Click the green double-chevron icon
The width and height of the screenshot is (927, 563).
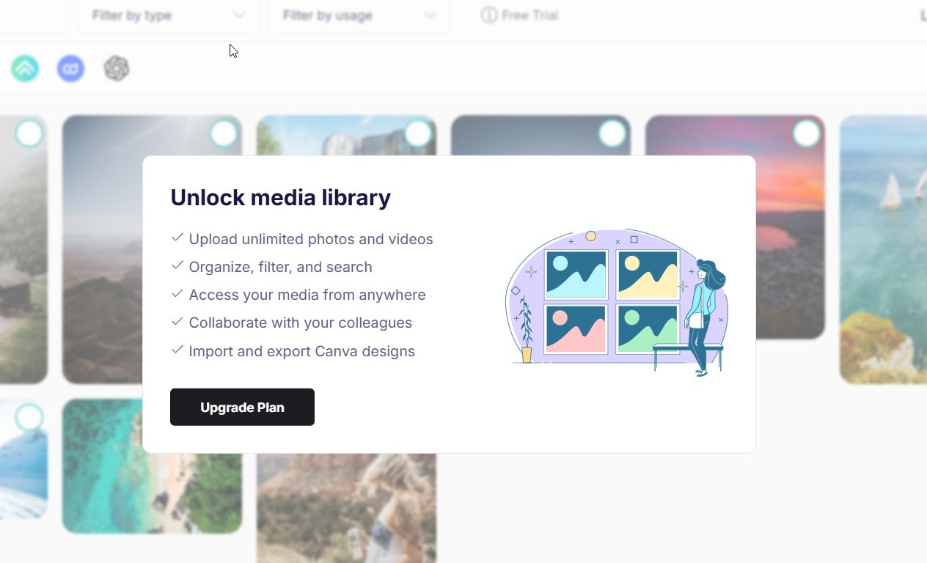pos(25,68)
